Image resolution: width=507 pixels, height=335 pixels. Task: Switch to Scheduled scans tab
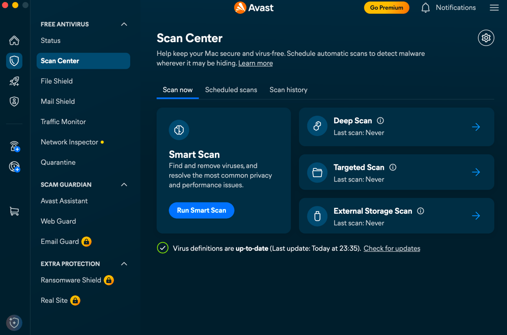pyautogui.click(x=231, y=90)
